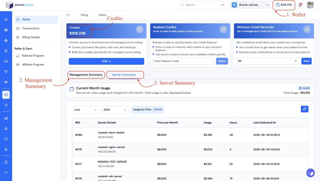Viewport: 320px width, 181px height.
Task: Switch to Management Summary tab
Action: pos(86,75)
